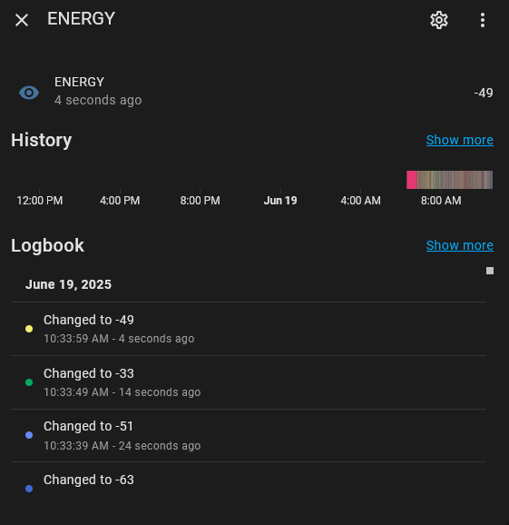
Task: Click the striped multicolor history bar
Action: (455, 180)
